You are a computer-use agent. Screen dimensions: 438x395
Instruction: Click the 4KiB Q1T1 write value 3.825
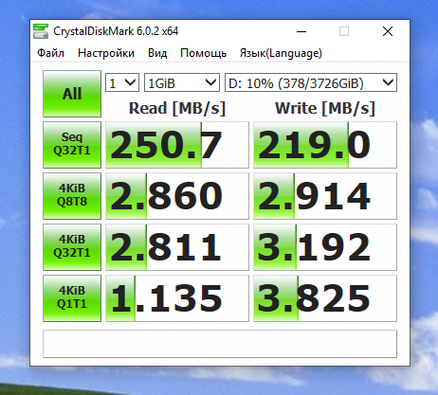tap(325, 298)
